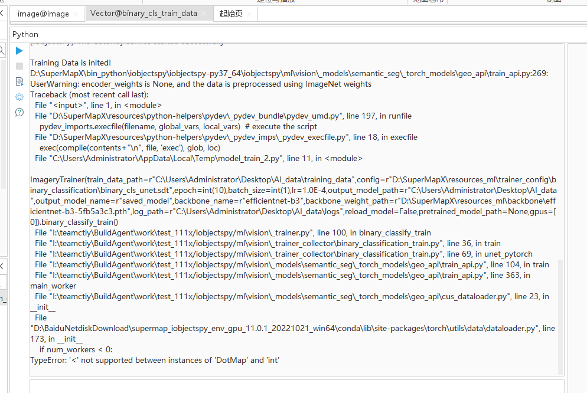Image resolution: width=587 pixels, height=393 pixels.
Task: Switch to the Vector@binary_cls_train_data tab
Action: coord(144,14)
